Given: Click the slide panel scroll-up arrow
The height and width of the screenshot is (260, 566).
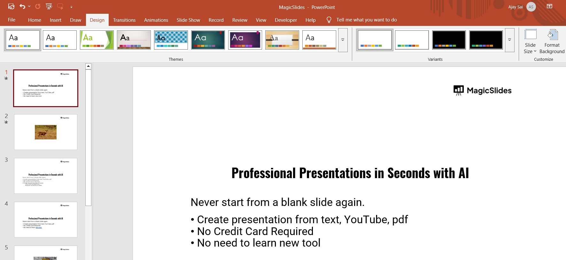Looking at the screenshot, I should click(x=89, y=67).
